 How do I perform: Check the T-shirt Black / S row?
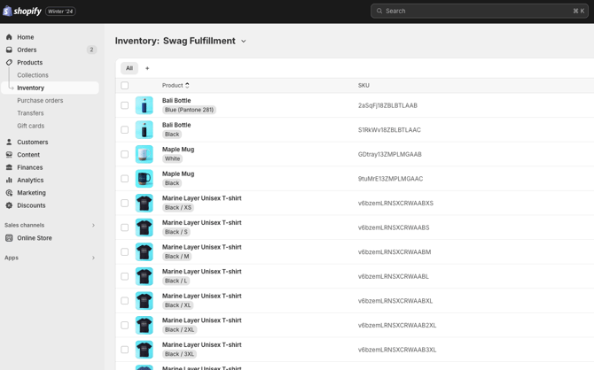125,227
